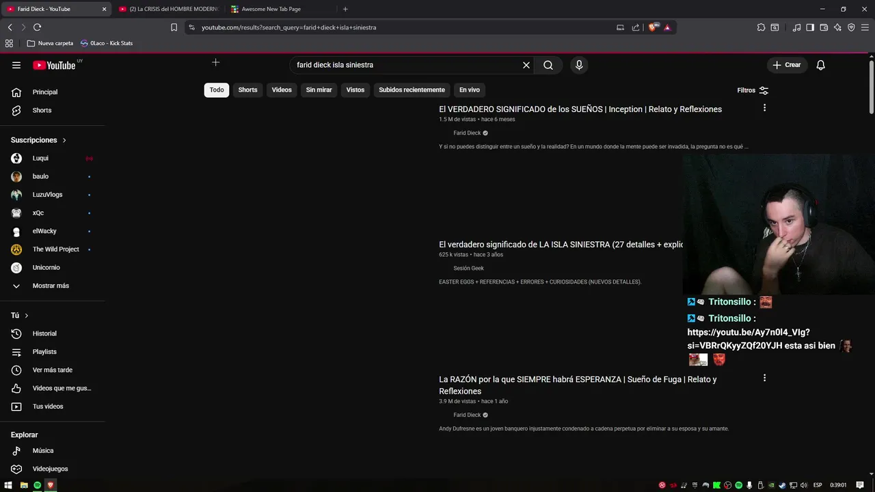Open El VERDADERO SIGNIFICADO de los SUEÑOS video
875x492 pixels.
click(x=580, y=109)
